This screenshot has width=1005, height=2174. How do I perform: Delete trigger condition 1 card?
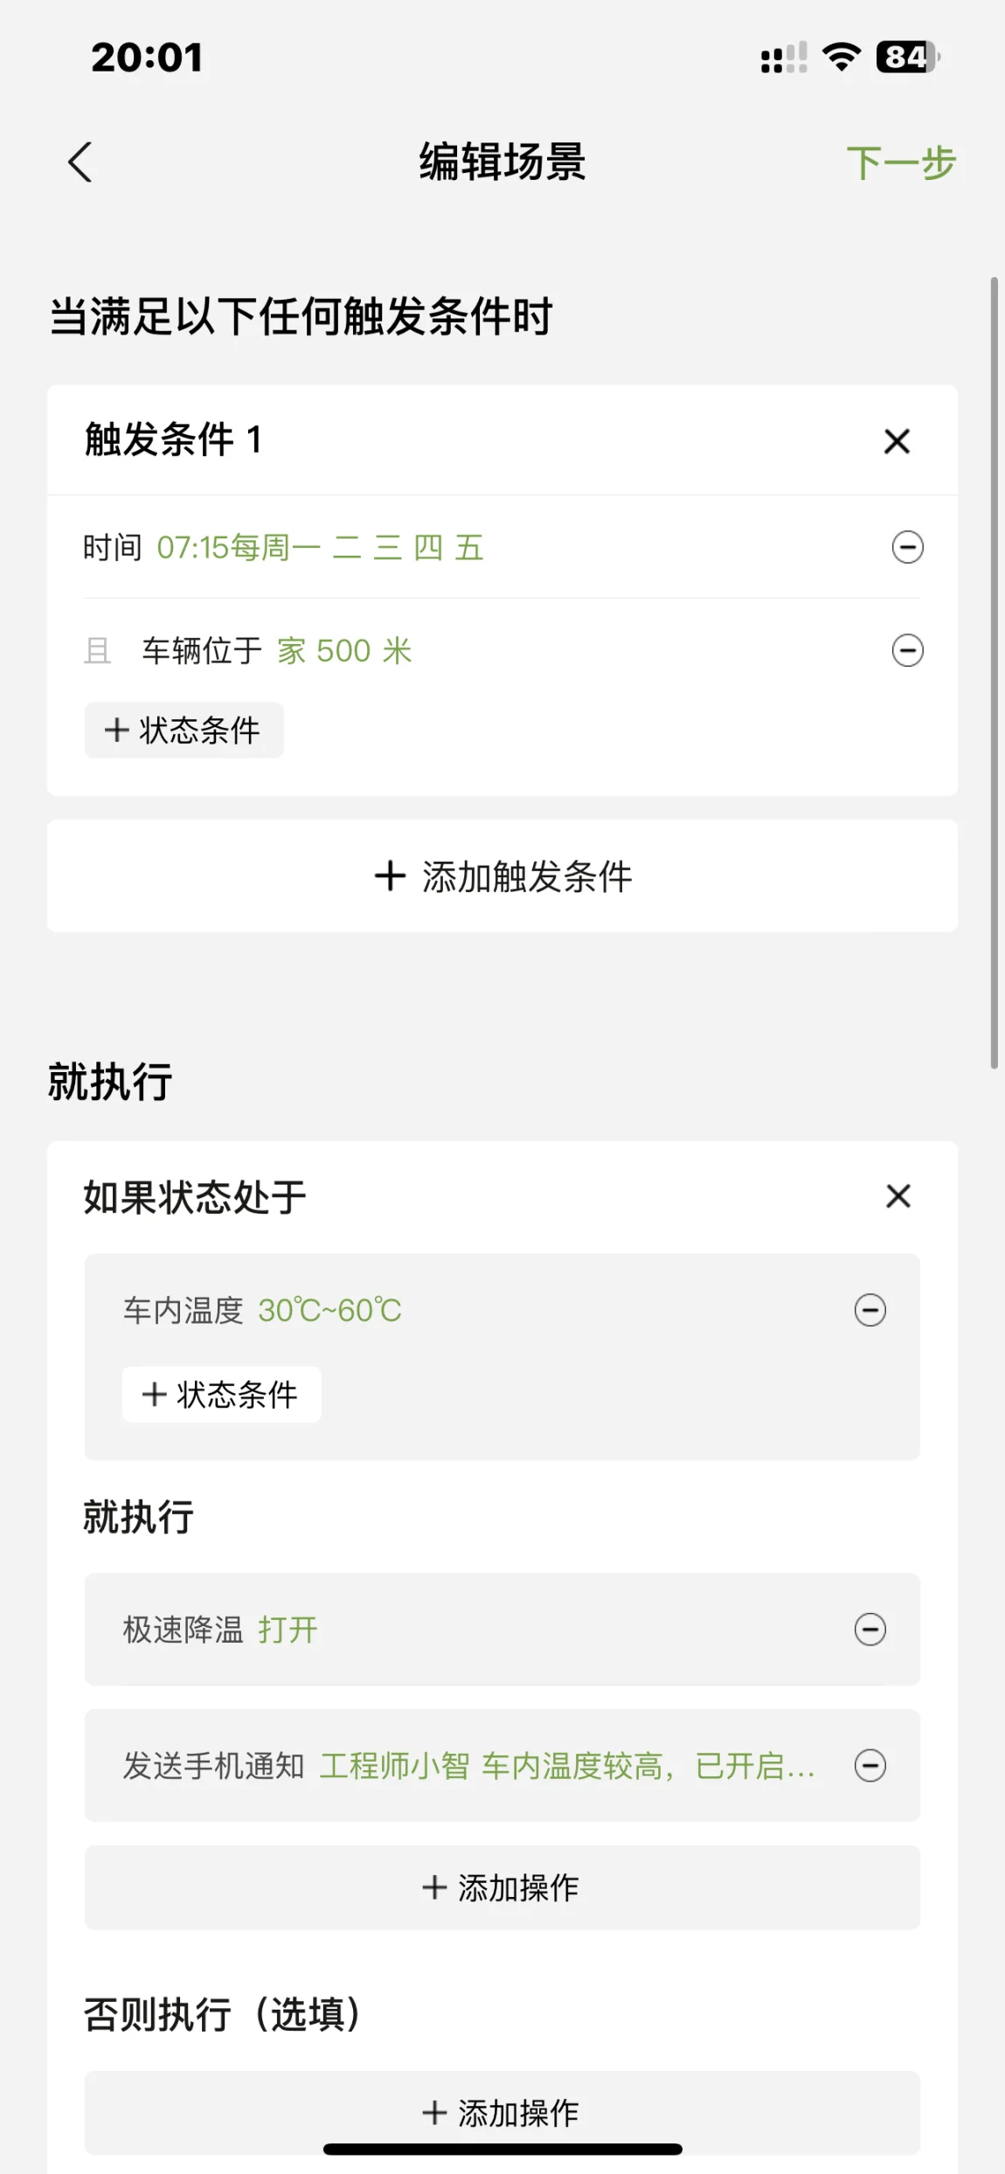[897, 441]
